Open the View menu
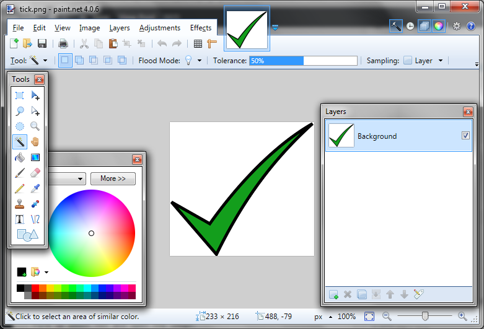 (63, 28)
